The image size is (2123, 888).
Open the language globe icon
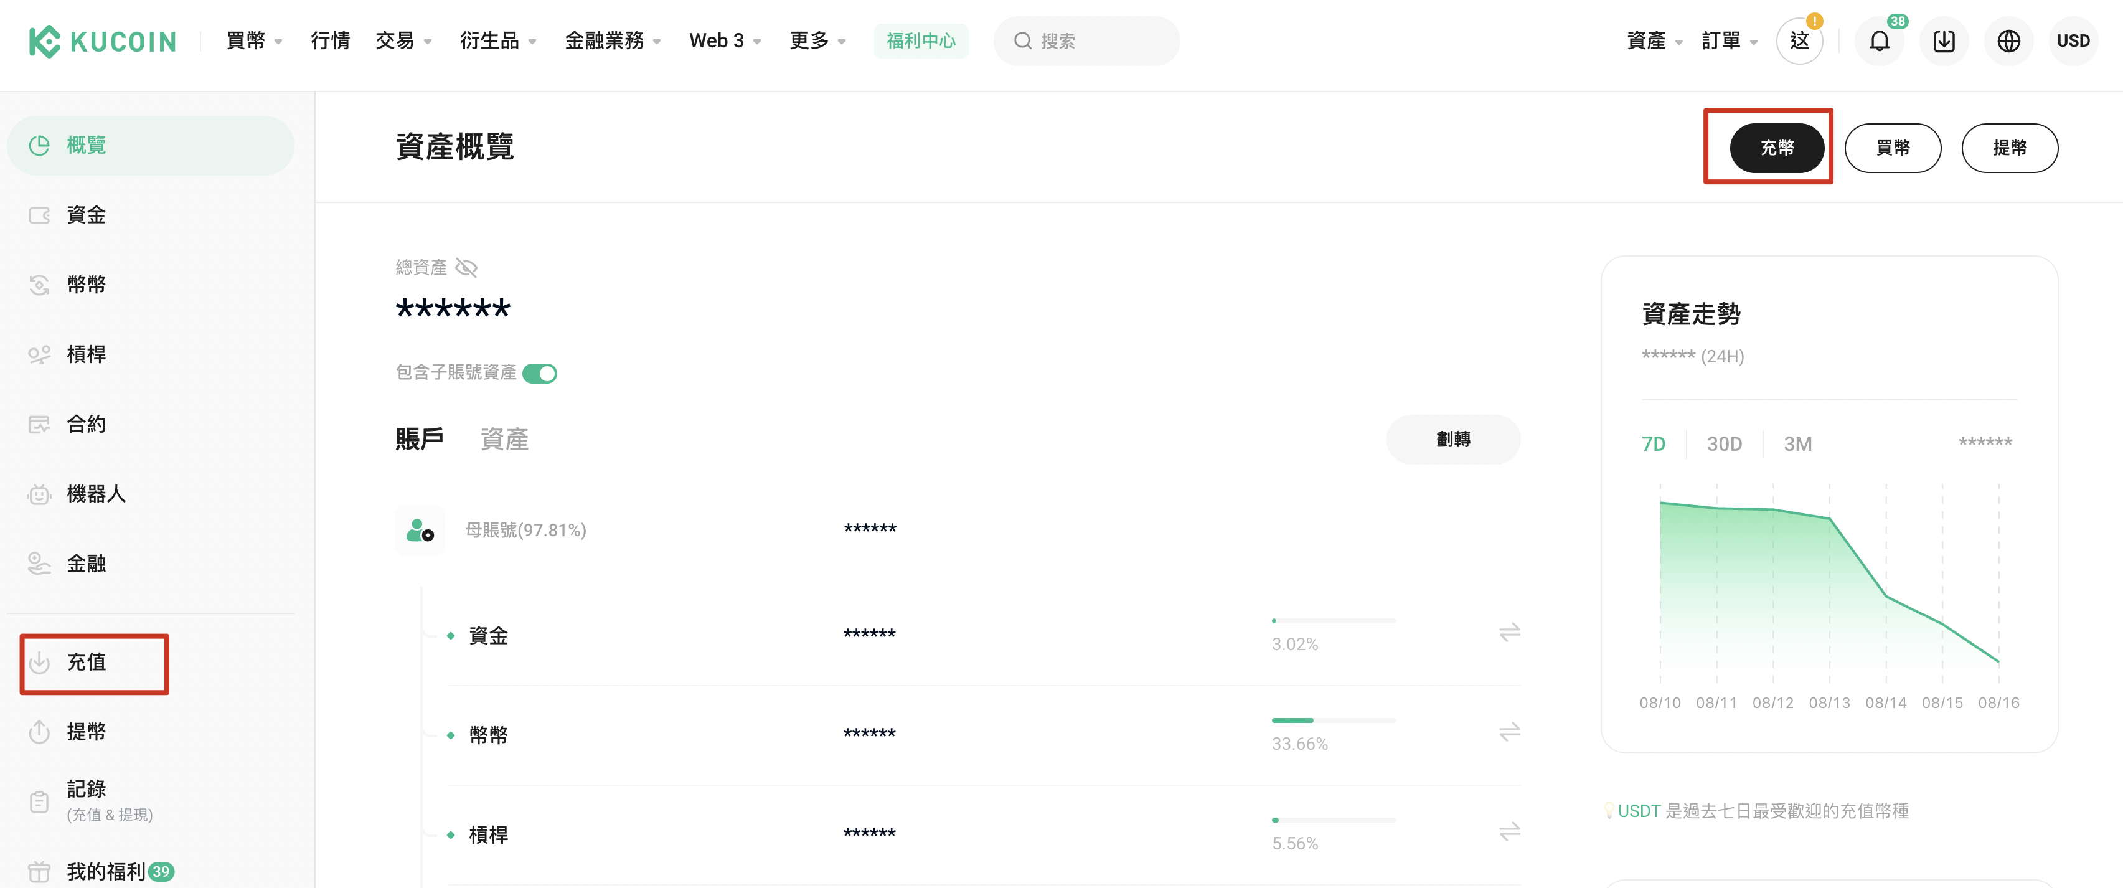2008,40
